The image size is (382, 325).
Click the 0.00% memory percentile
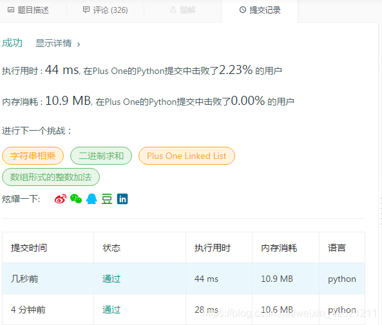click(x=248, y=100)
